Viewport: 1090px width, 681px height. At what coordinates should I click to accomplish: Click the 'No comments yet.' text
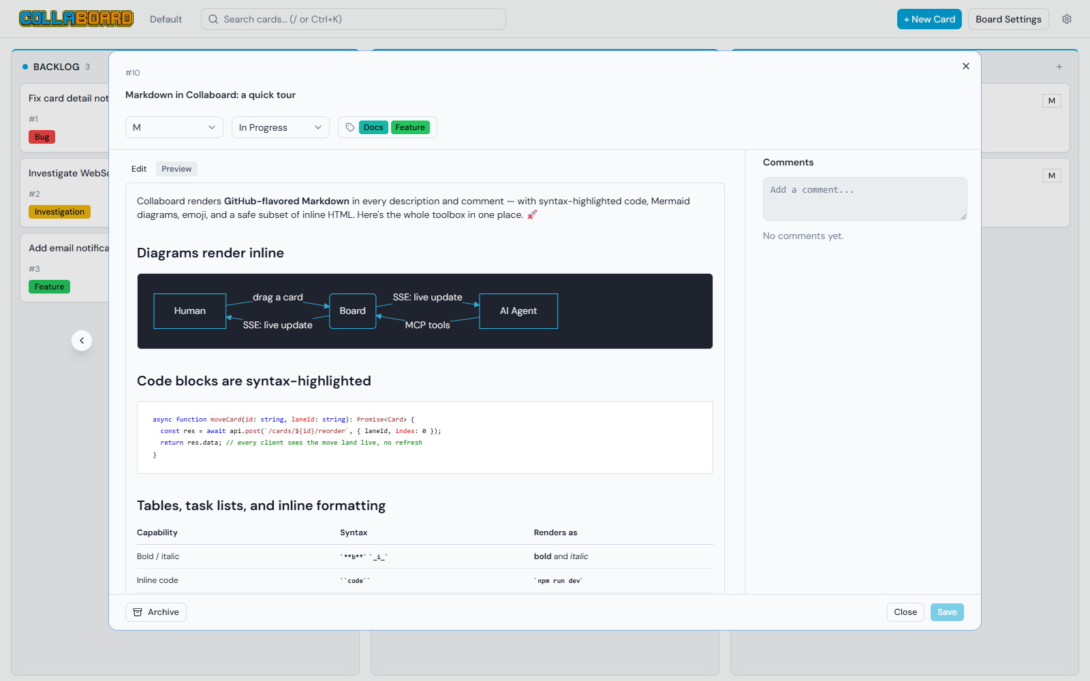point(803,236)
